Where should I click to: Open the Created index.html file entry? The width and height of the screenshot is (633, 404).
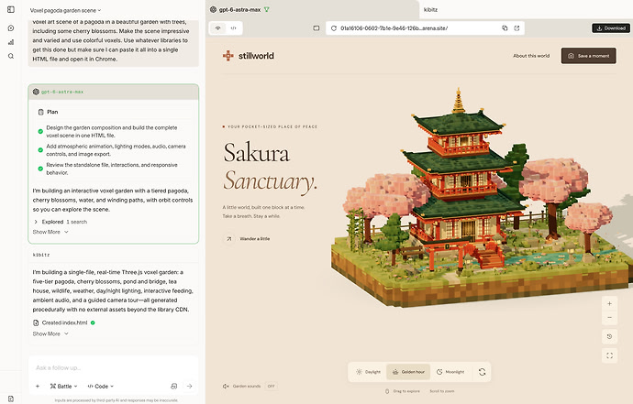coord(64,322)
